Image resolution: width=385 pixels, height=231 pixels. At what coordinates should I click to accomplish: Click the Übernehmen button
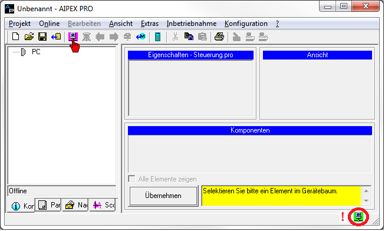point(163,196)
